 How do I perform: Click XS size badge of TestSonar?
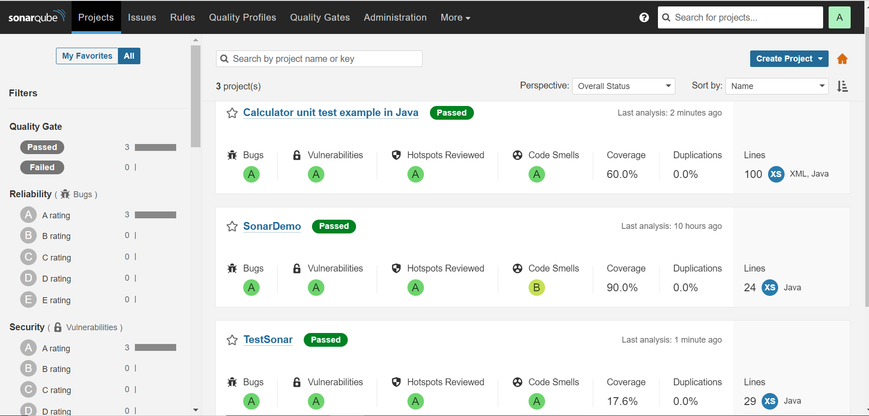(x=770, y=401)
